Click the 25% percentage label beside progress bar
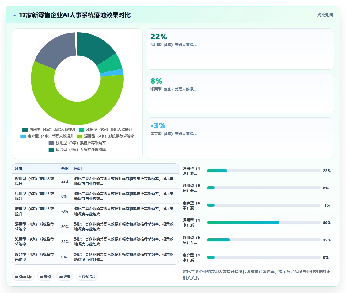 [327, 240]
